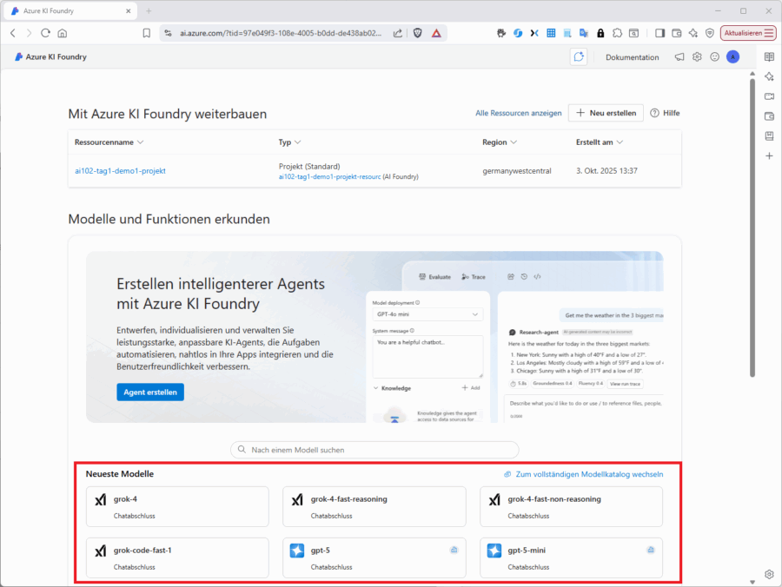782x587 pixels.
Task: Open the user account avatar
Action: (732, 57)
